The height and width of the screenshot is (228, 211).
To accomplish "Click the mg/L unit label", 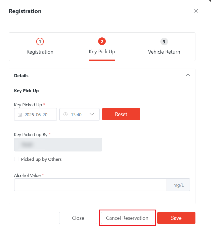I will pos(178,185).
